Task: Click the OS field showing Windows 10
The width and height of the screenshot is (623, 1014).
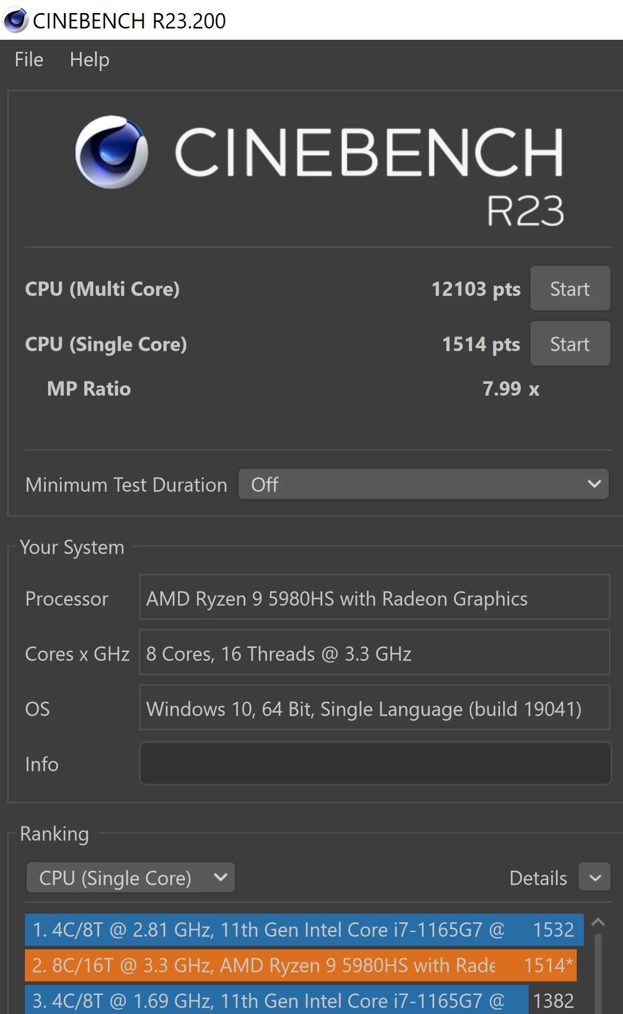Action: pyautogui.click(x=374, y=708)
